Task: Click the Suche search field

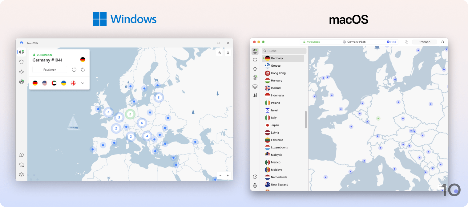Action: coord(284,51)
